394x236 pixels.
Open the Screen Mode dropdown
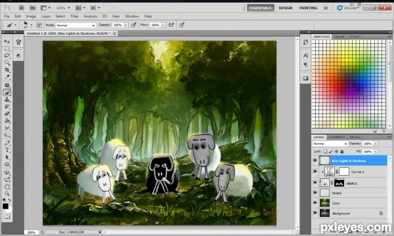pos(95,8)
